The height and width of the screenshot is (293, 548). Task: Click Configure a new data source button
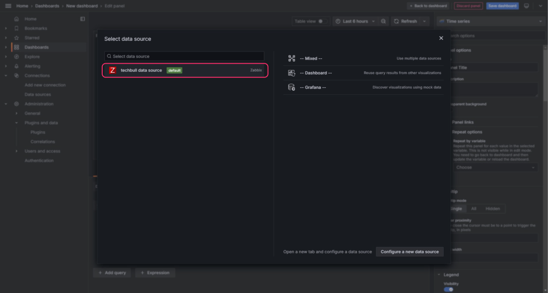click(x=409, y=252)
